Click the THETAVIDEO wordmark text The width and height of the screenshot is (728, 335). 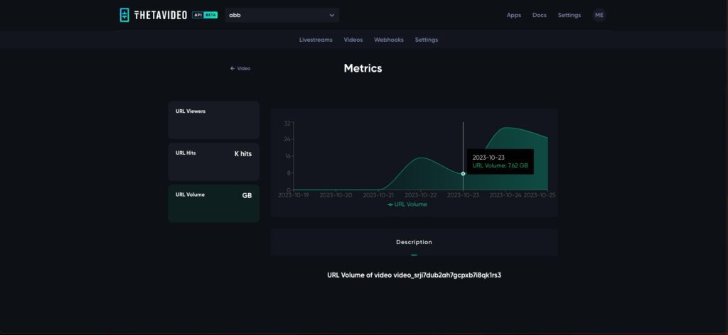160,16
